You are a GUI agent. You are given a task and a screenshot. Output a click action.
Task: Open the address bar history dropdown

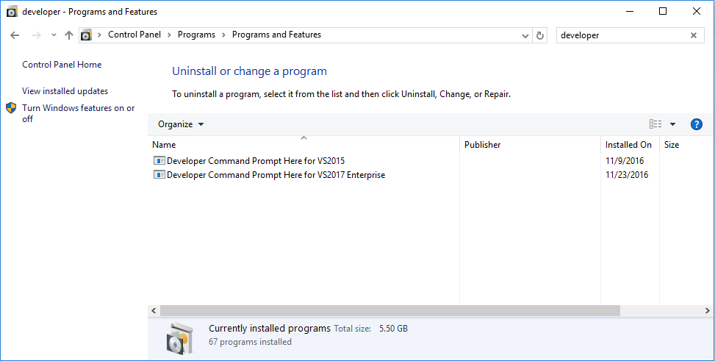[525, 35]
